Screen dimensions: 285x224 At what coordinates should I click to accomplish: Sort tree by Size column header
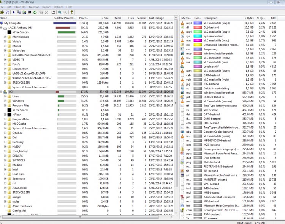coord(100,18)
